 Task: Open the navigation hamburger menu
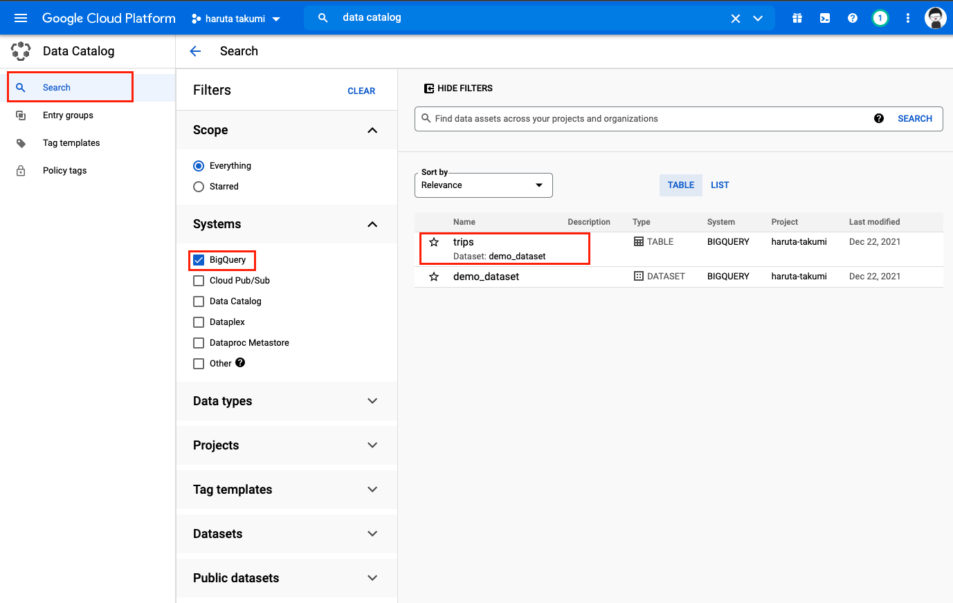[20, 18]
